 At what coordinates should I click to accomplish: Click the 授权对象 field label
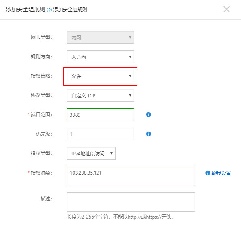(41, 173)
